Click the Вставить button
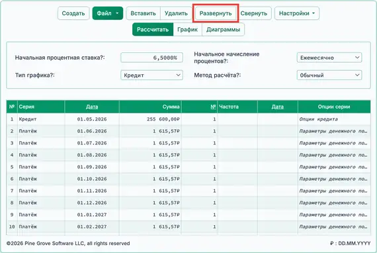 tap(143, 13)
